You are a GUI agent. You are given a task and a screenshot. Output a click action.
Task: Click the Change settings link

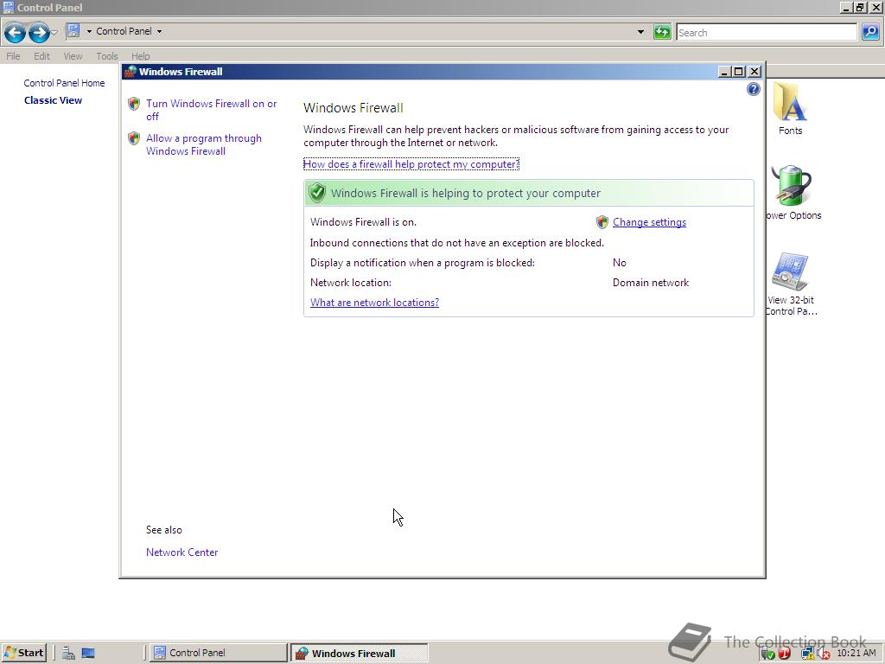[650, 222]
